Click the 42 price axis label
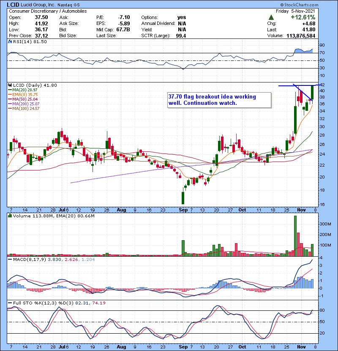Image resolution: width=338 pixels, height=351 pixels. click(x=322, y=85)
